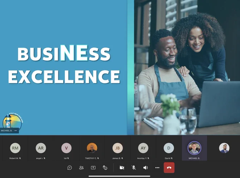Open the reactions emoji icon
The height and width of the screenshot is (178, 240).
(x=105, y=168)
